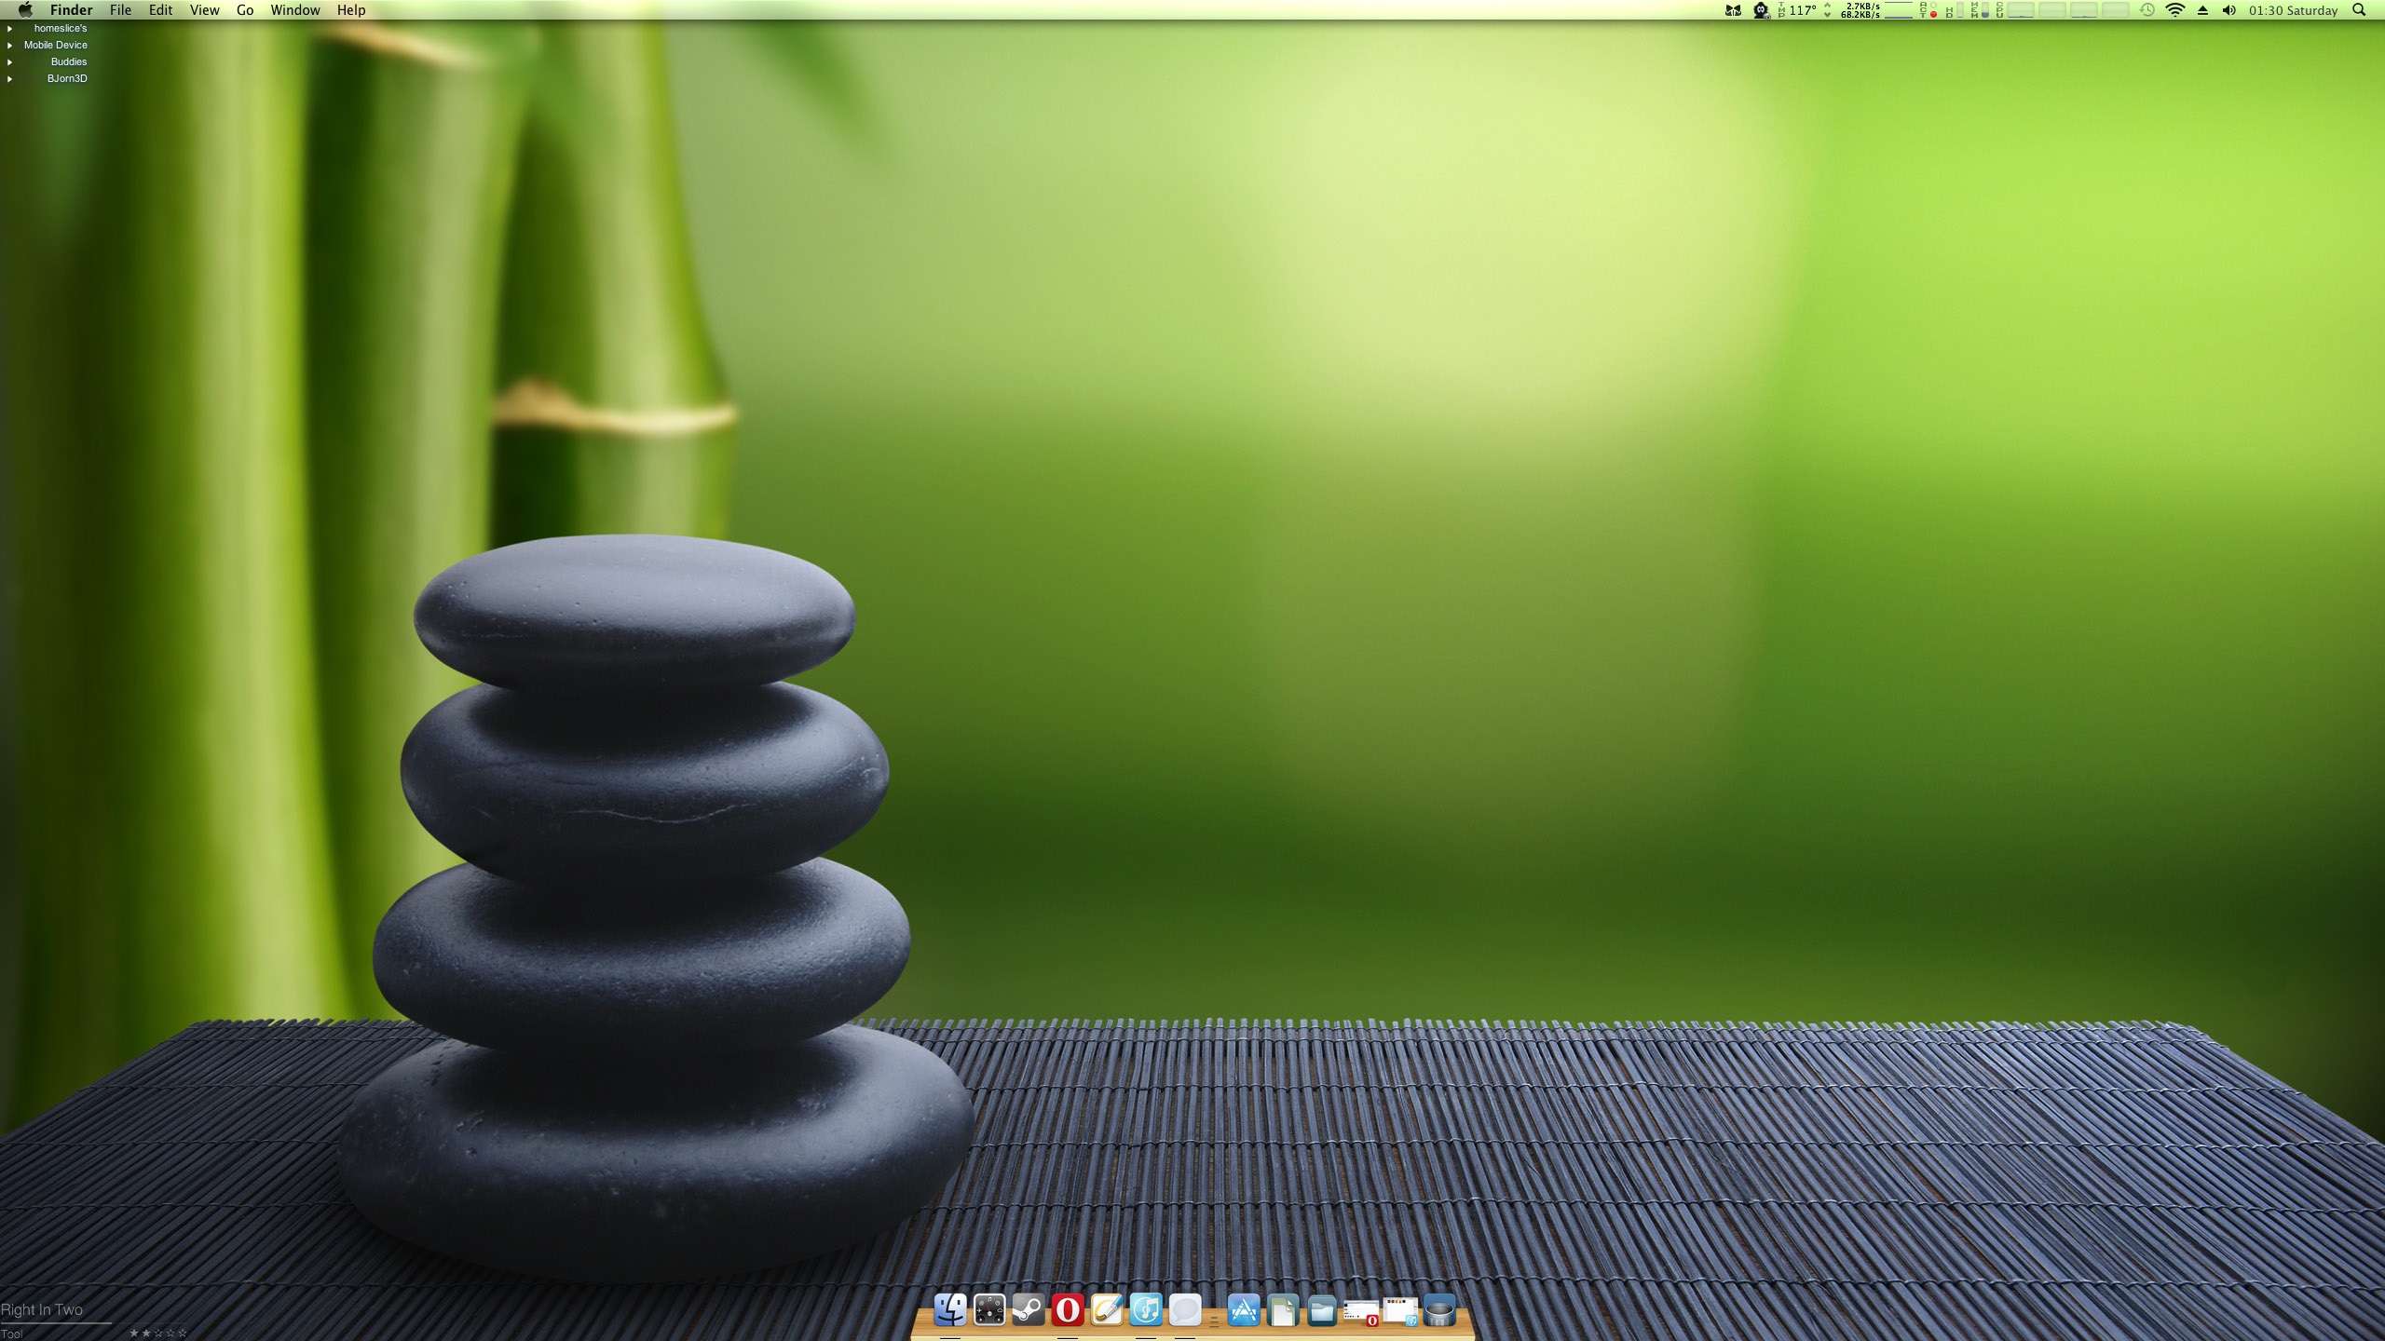Open the Window menu

[x=294, y=10]
